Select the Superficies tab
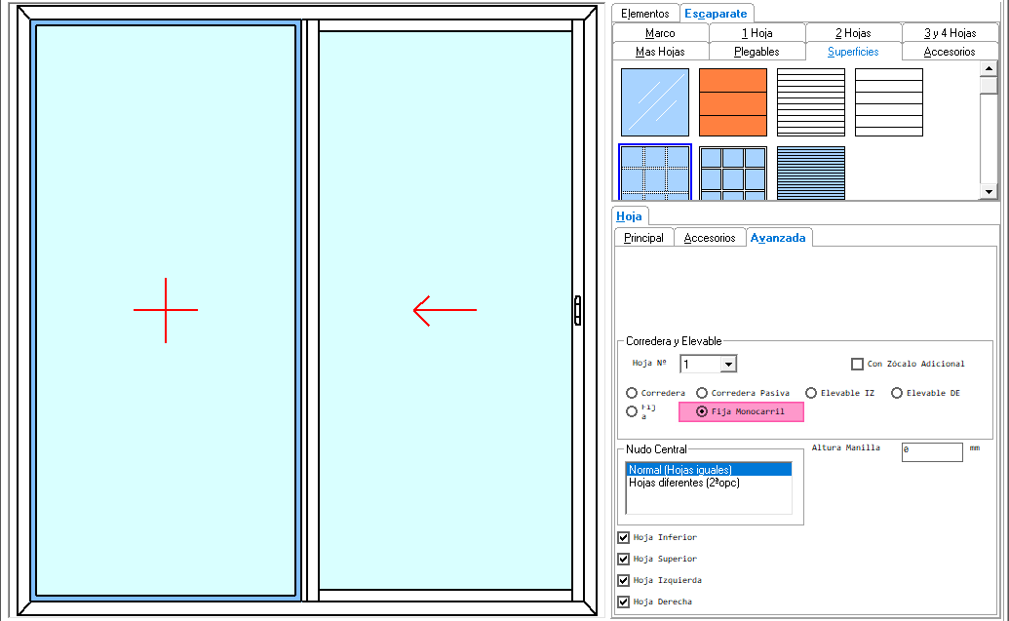The image size is (1009, 621). point(853,52)
